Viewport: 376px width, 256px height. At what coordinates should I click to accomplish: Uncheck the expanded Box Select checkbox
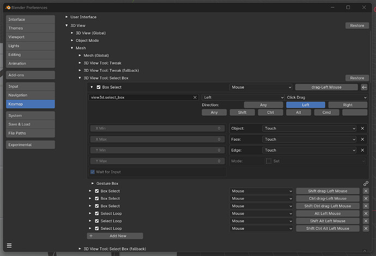coord(98,88)
